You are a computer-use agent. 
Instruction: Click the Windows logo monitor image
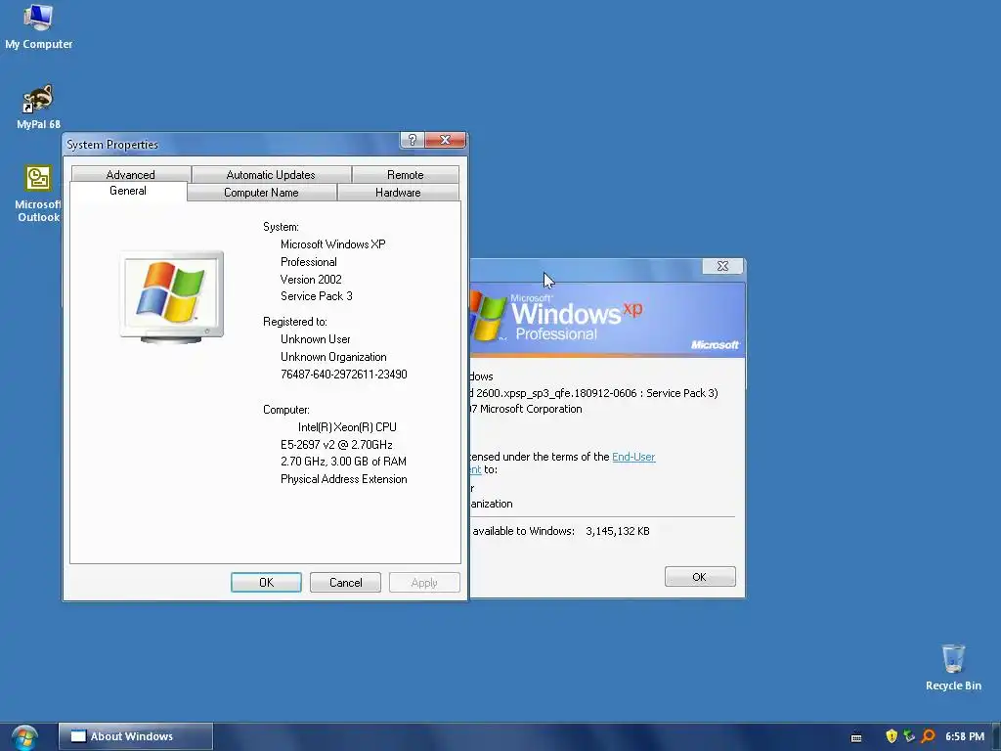pos(172,297)
